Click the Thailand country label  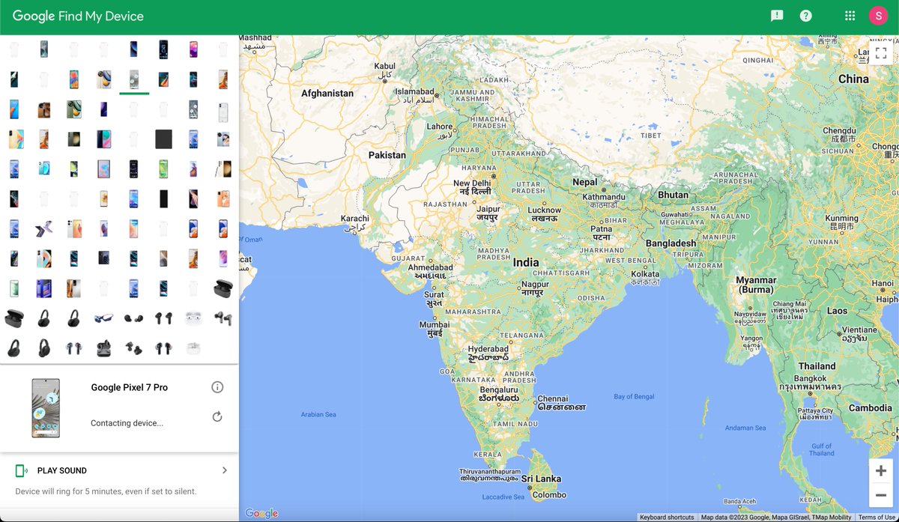click(x=817, y=366)
